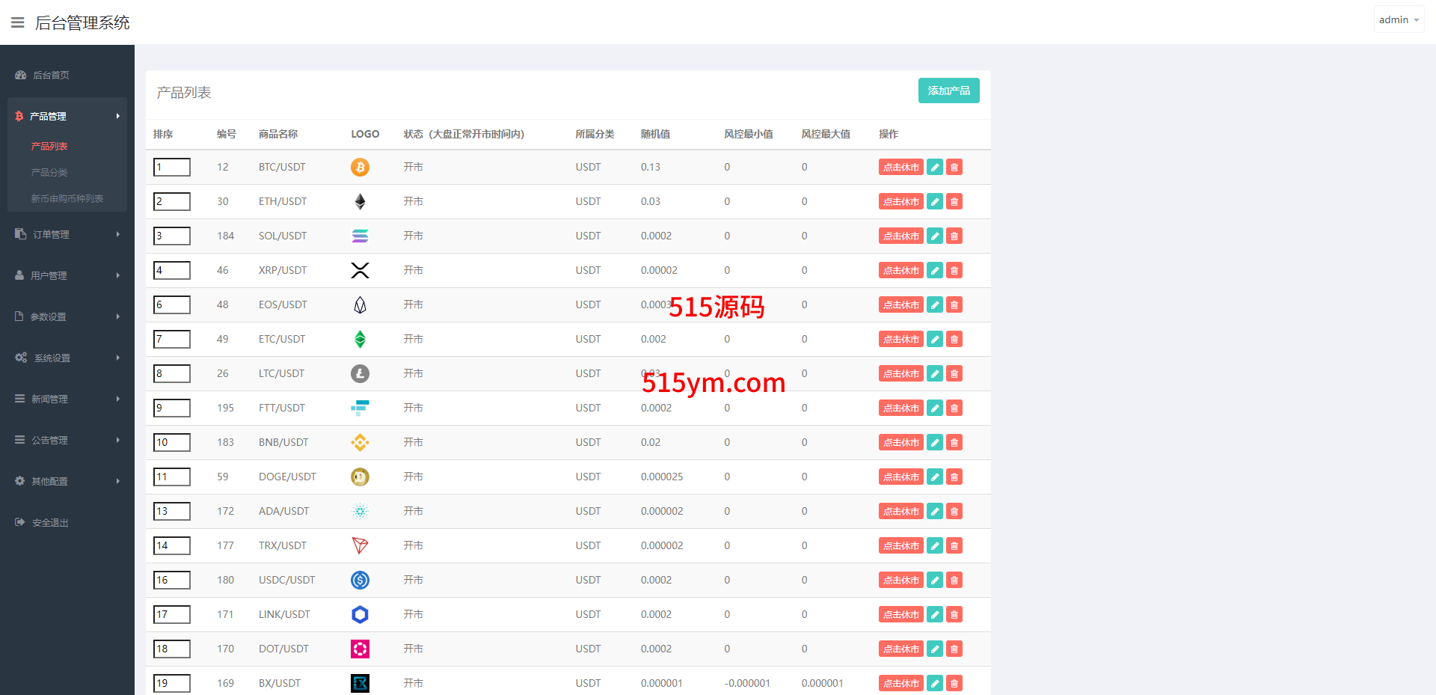The width and height of the screenshot is (1436, 695).
Task: Click edit pencil icon for BTC/USDT row
Action: pos(935,167)
